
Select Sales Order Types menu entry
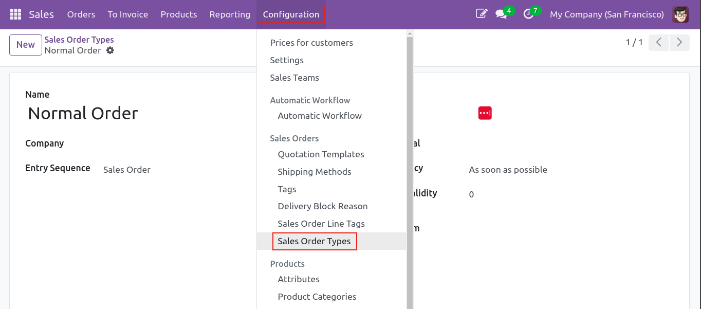pos(331,241)
